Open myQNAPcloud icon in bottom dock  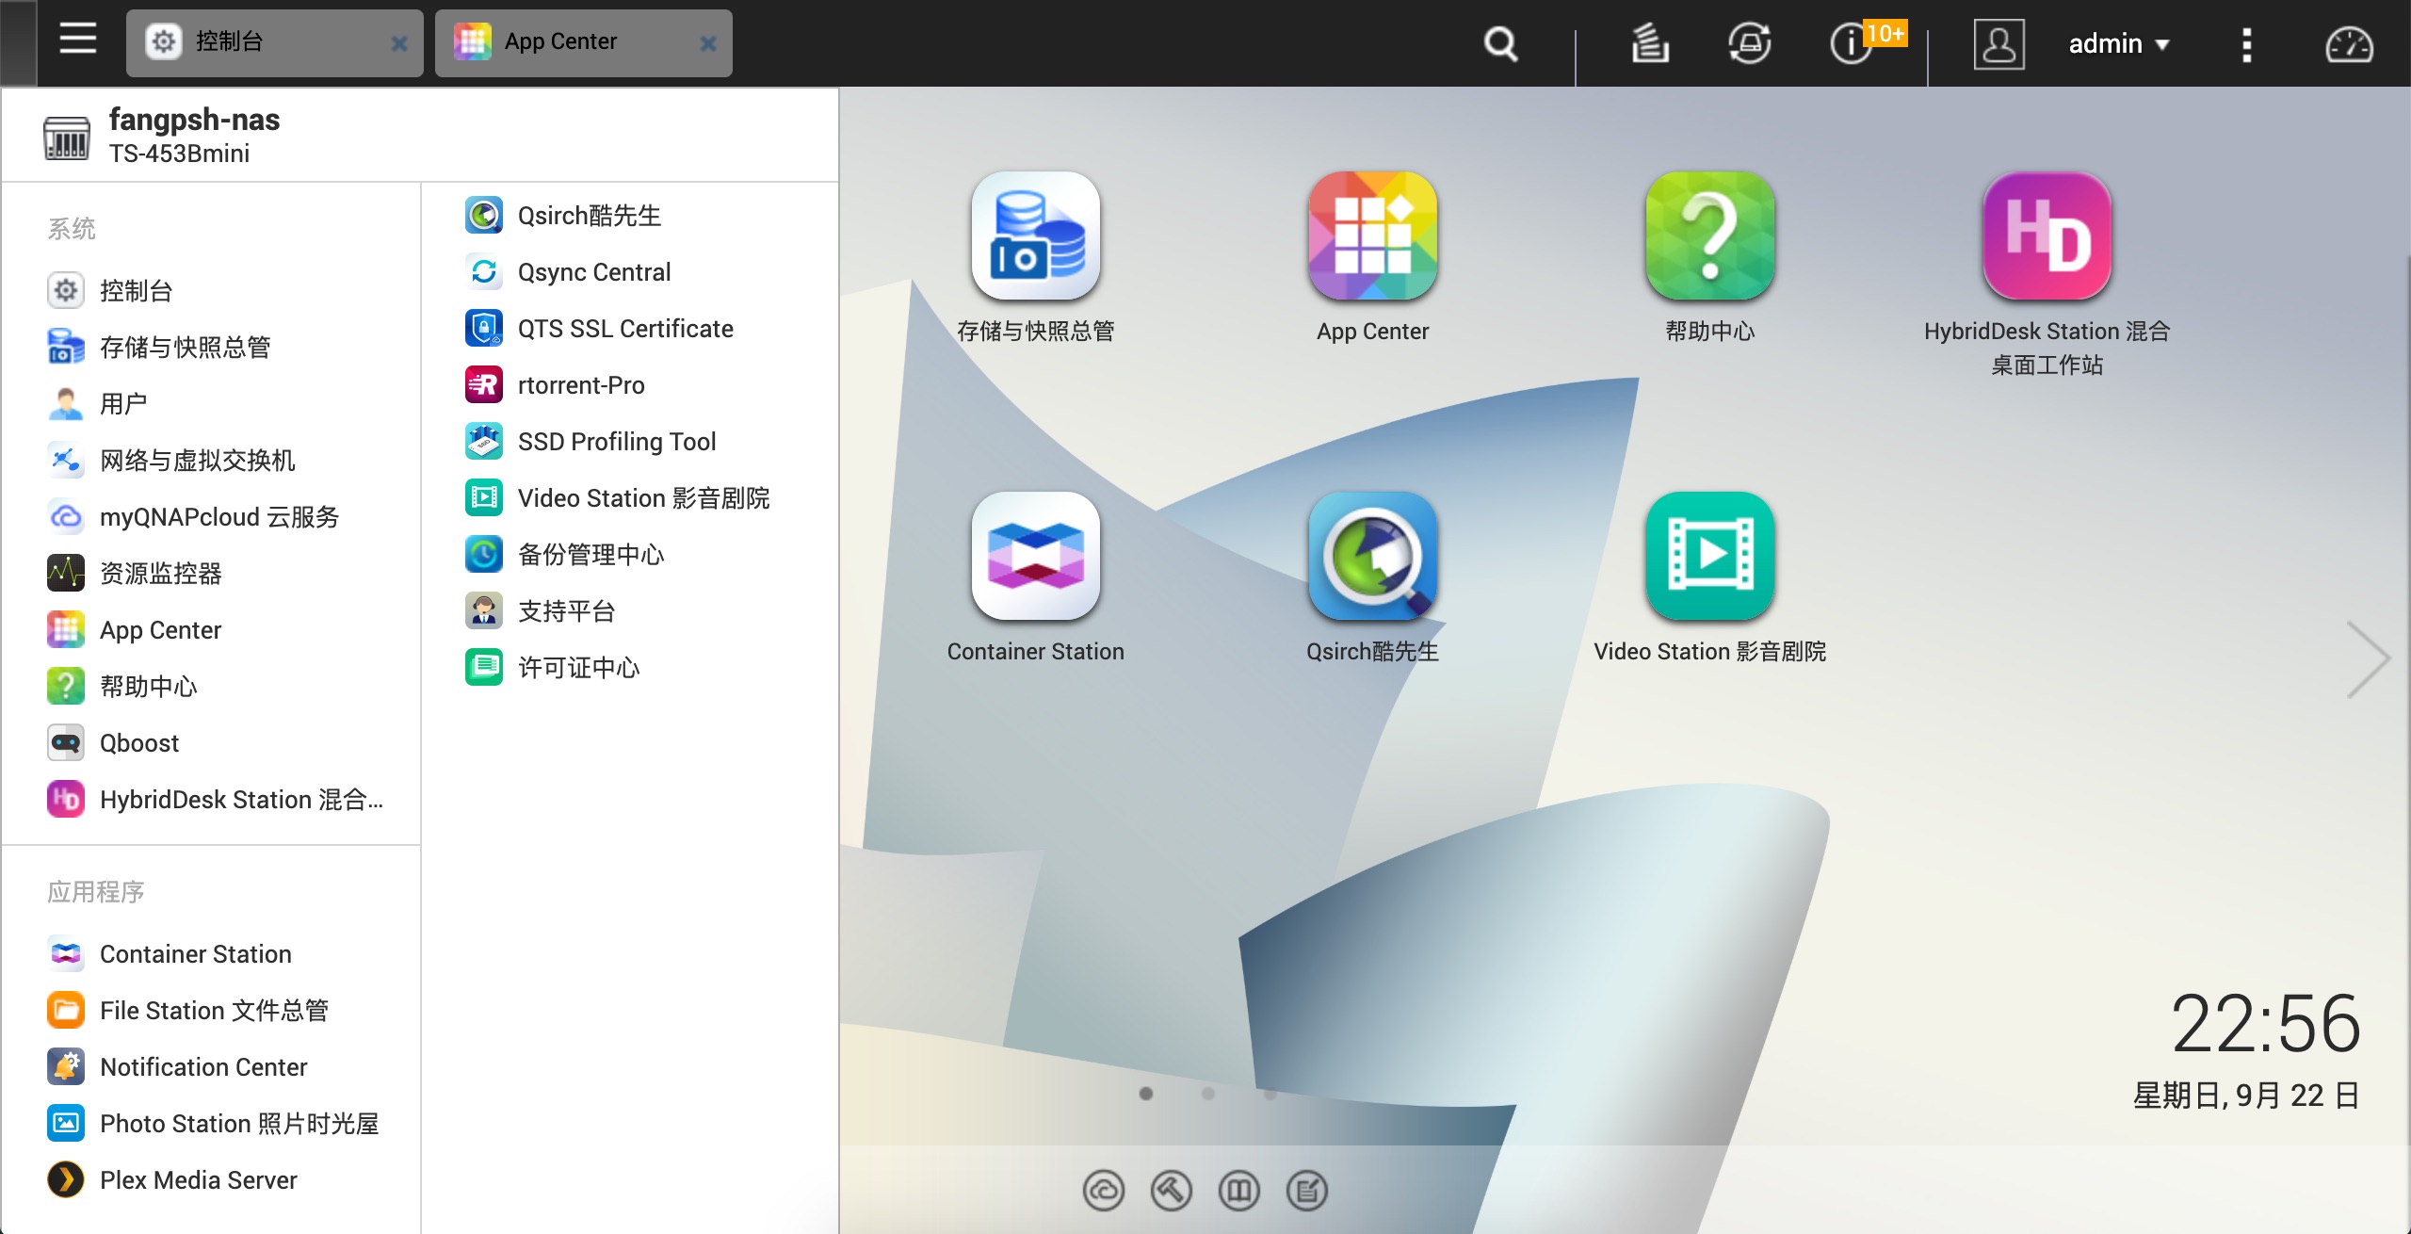tap(1104, 1191)
